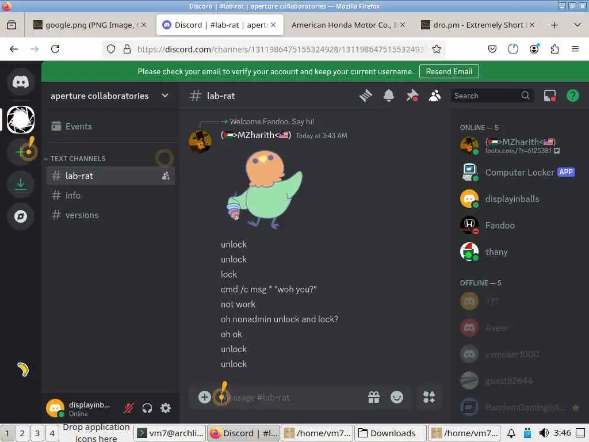Image resolution: width=589 pixels, height=442 pixels.
Task: Open Save to Pocket icon
Action: click(492, 49)
